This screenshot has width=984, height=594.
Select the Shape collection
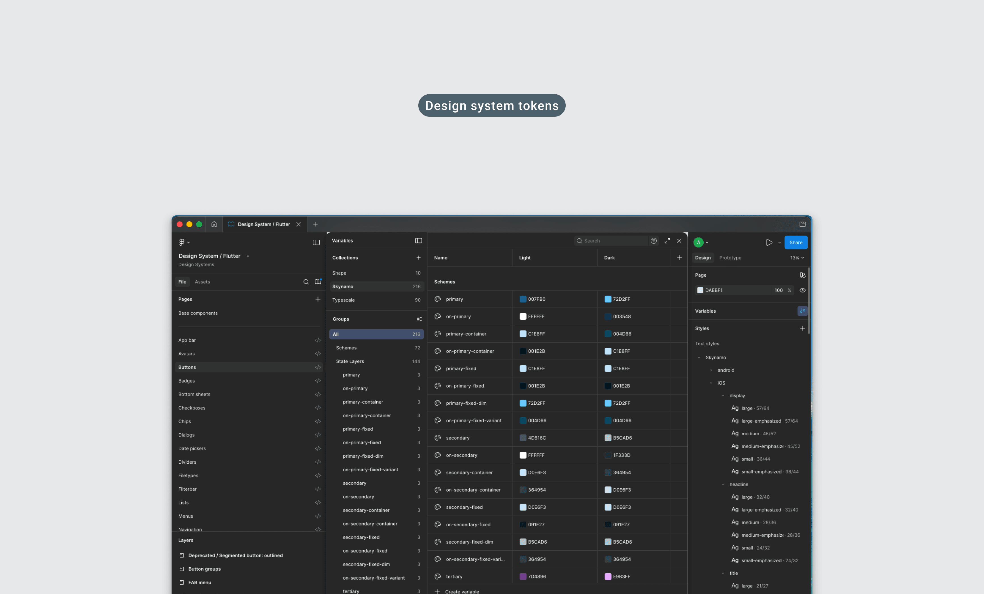[x=376, y=273]
